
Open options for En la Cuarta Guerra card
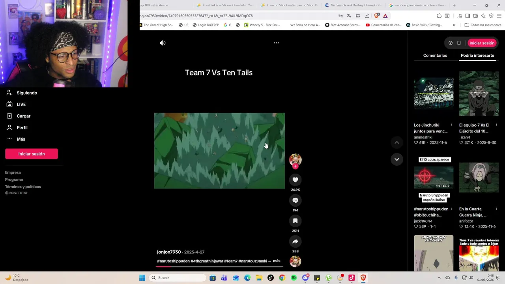pyautogui.click(x=496, y=209)
